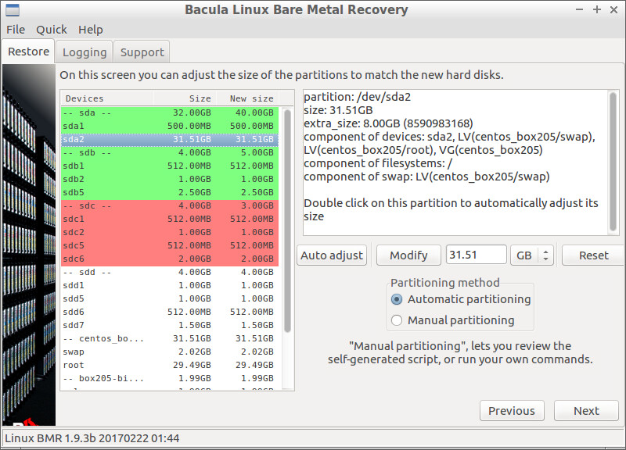Proceed with the Next button
626x450 pixels.
[x=586, y=410]
